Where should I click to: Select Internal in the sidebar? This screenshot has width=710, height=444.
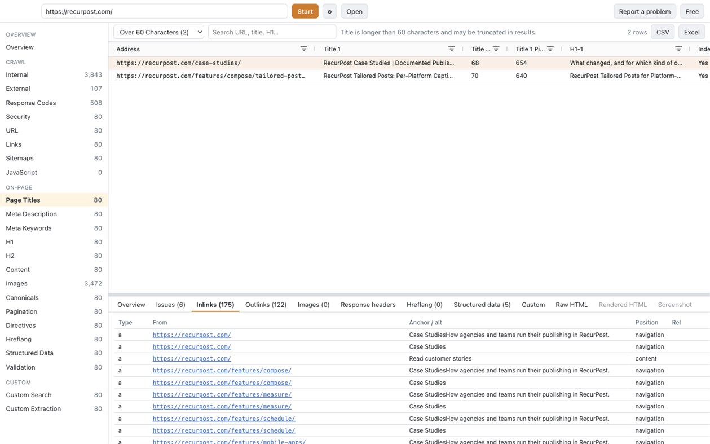click(54, 75)
